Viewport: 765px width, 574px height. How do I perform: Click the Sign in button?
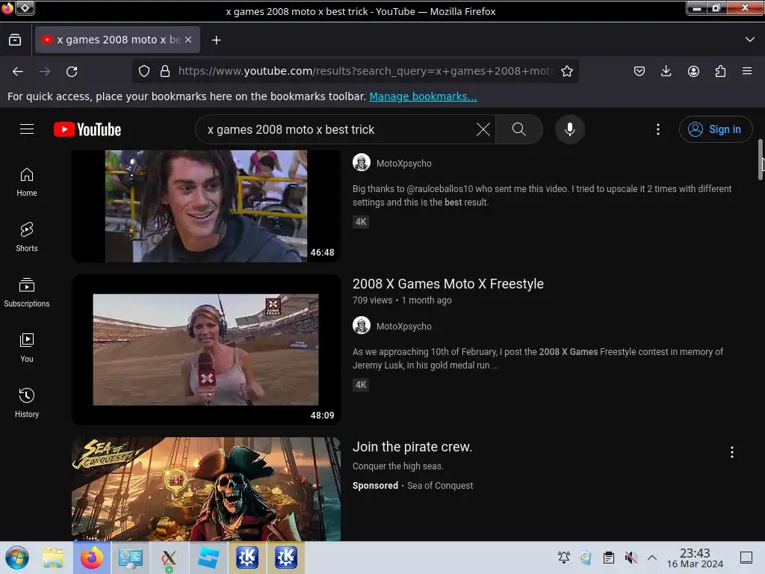715,129
